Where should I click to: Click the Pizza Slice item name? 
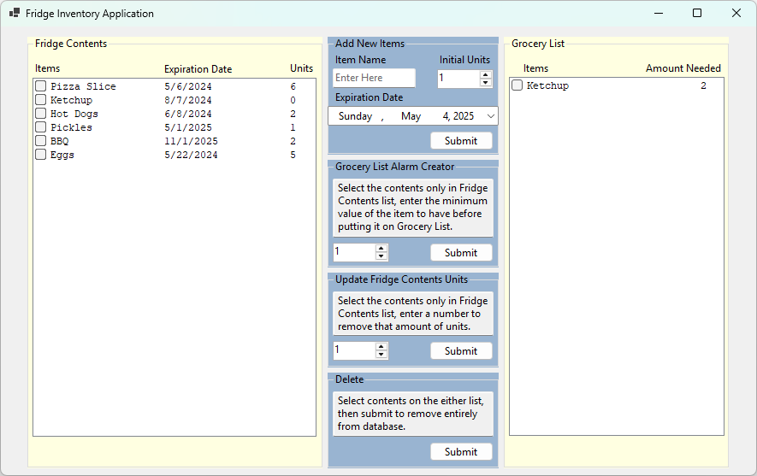pyautogui.click(x=83, y=86)
